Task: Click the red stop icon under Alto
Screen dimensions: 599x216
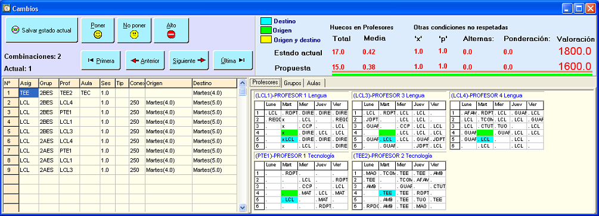Action: pos(171,35)
